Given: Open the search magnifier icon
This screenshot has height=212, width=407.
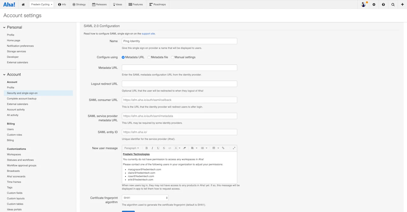Looking at the screenshot, I should click(x=393, y=4).
